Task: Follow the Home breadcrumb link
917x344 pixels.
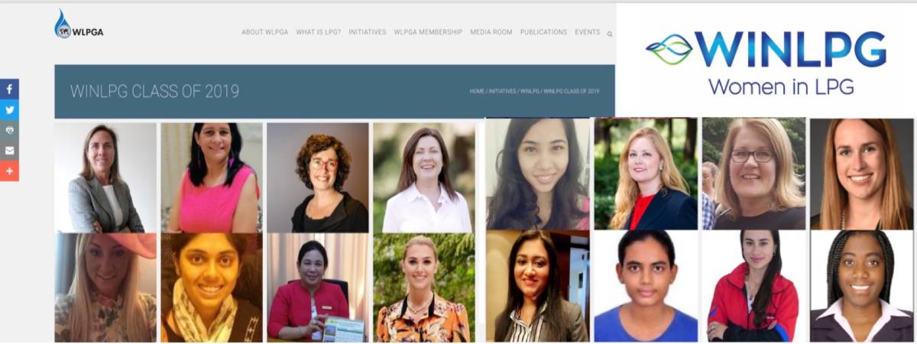Action: click(477, 91)
